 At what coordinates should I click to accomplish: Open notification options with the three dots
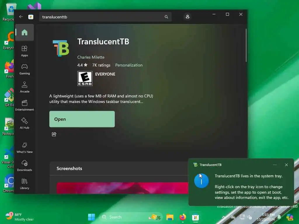tap(275, 165)
